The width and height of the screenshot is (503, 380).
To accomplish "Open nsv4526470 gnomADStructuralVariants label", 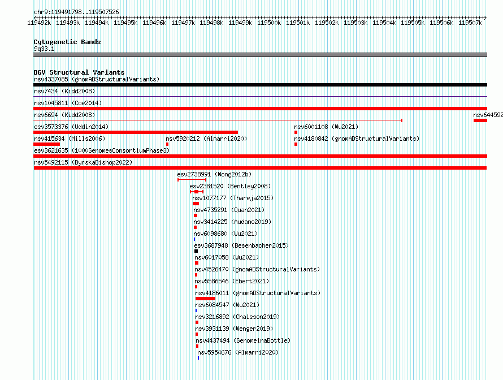I will tap(257, 269).
